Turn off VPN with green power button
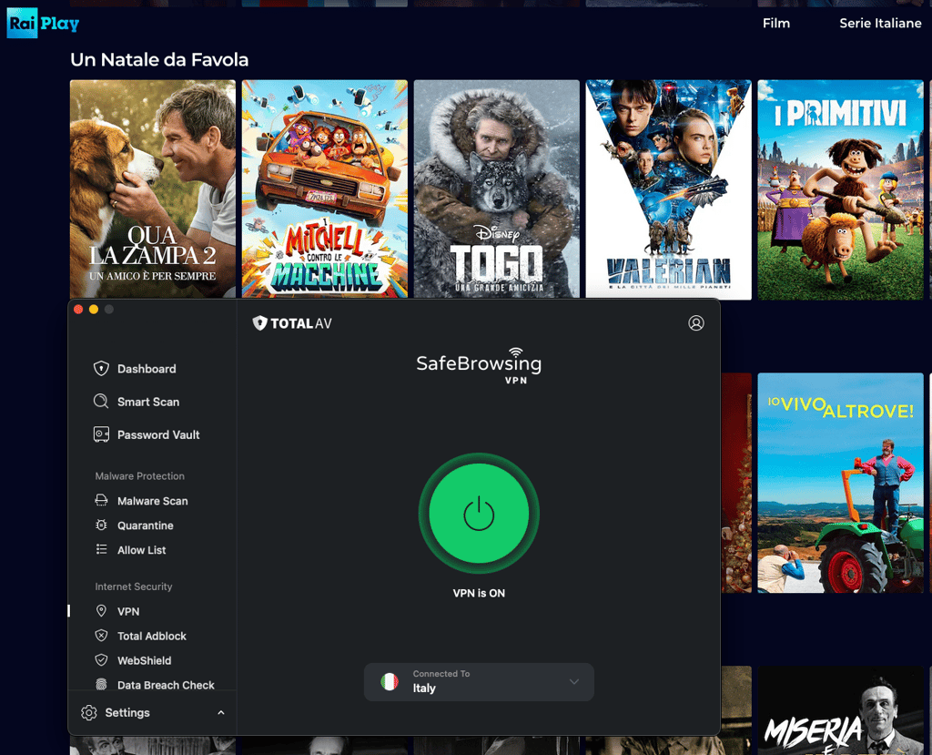932x755 pixels. click(479, 513)
